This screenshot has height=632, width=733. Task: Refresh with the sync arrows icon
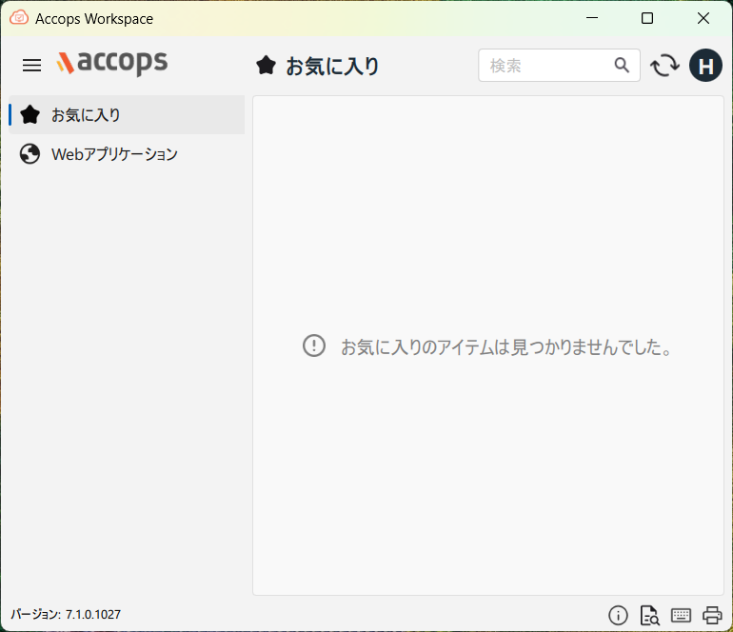(x=664, y=66)
